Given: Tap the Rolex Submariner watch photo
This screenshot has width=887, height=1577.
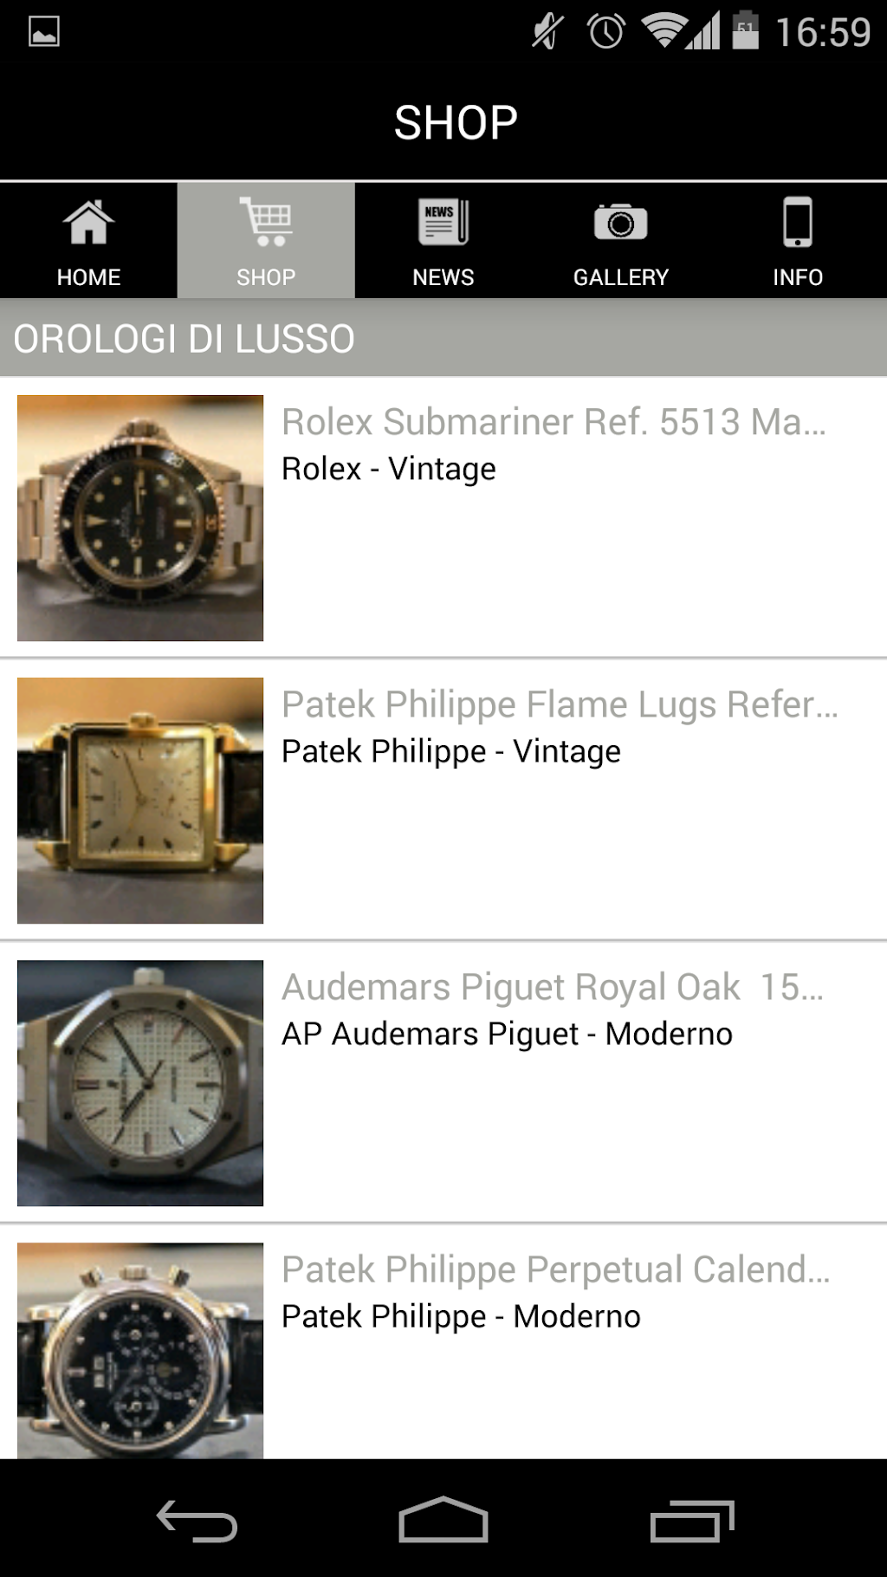Looking at the screenshot, I should [x=140, y=518].
